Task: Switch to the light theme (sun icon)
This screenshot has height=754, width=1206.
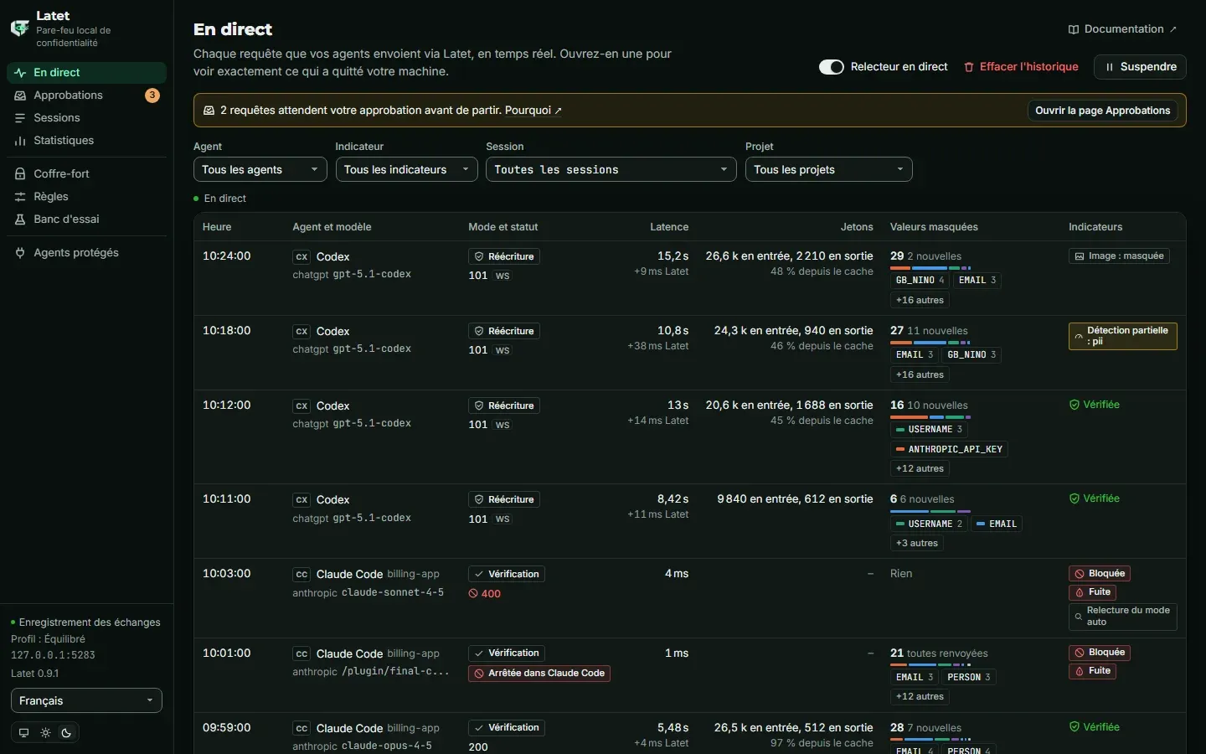Action: click(45, 733)
